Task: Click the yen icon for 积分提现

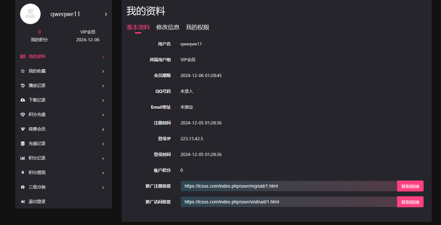Action: pos(23,173)
